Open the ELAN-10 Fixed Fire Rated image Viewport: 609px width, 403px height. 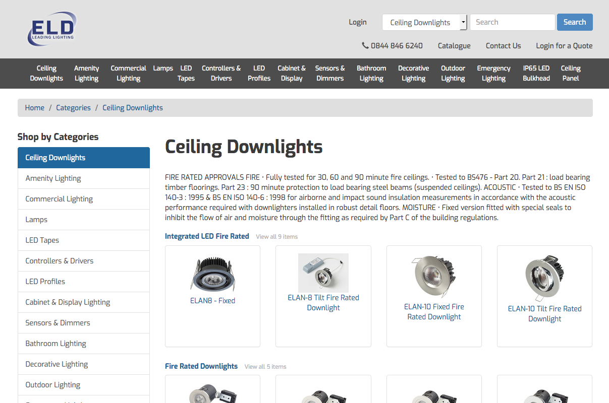pyautogui.click(x=433, y=277)
